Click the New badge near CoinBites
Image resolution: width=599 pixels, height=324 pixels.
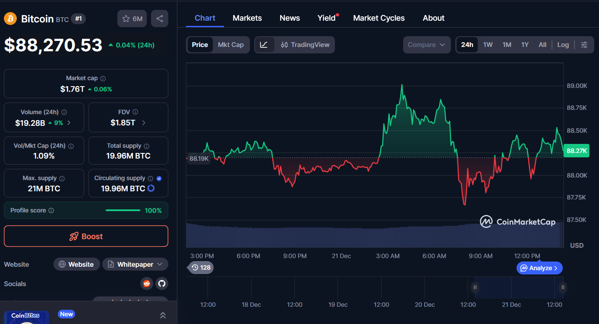(x=66, y=314)
